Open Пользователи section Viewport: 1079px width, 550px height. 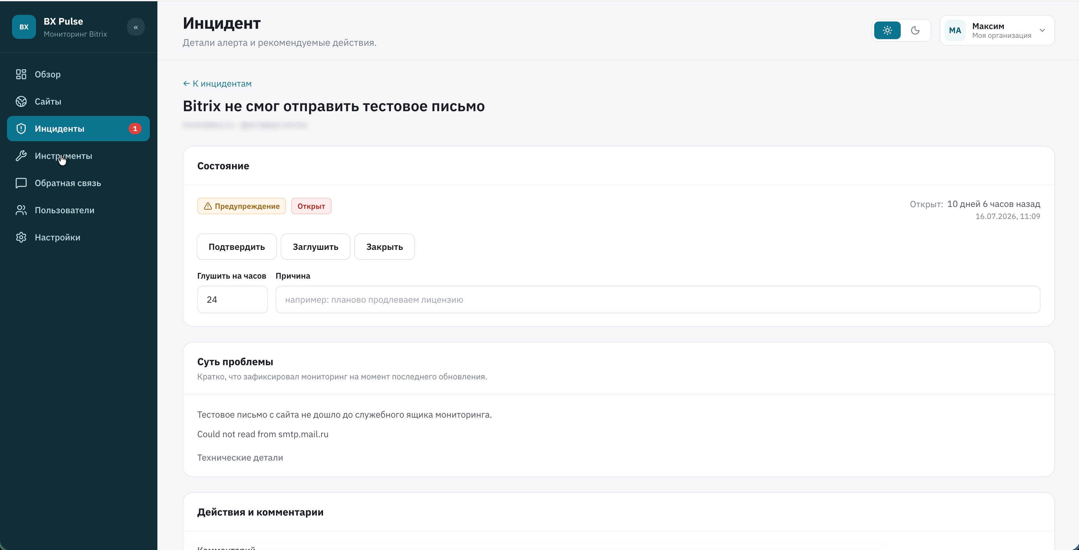78,210
